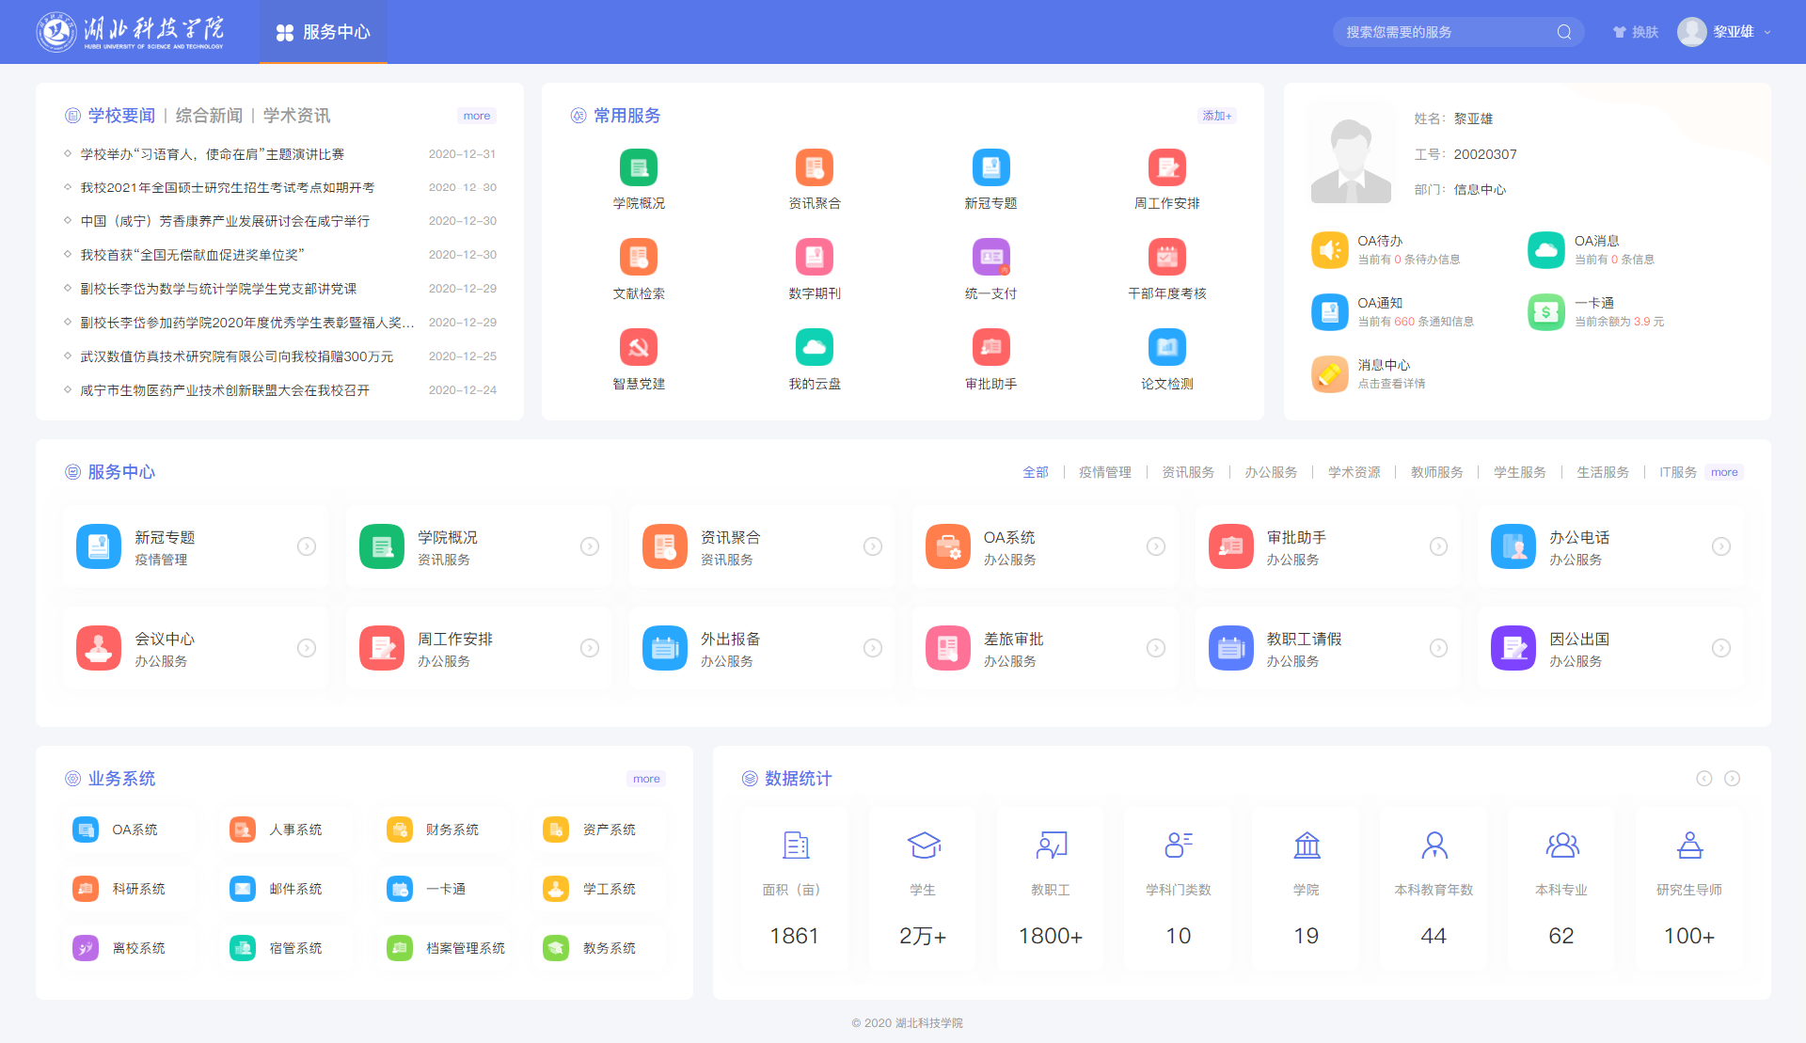Select the 办公服务 filter tab

tap(1271, 472)
